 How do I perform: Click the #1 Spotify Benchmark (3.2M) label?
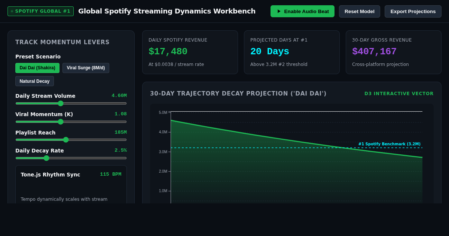(x=390, y=144)
